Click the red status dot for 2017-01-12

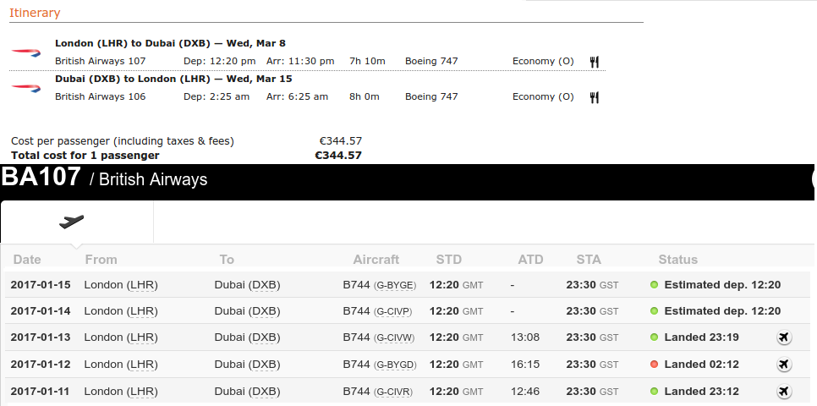655,365
